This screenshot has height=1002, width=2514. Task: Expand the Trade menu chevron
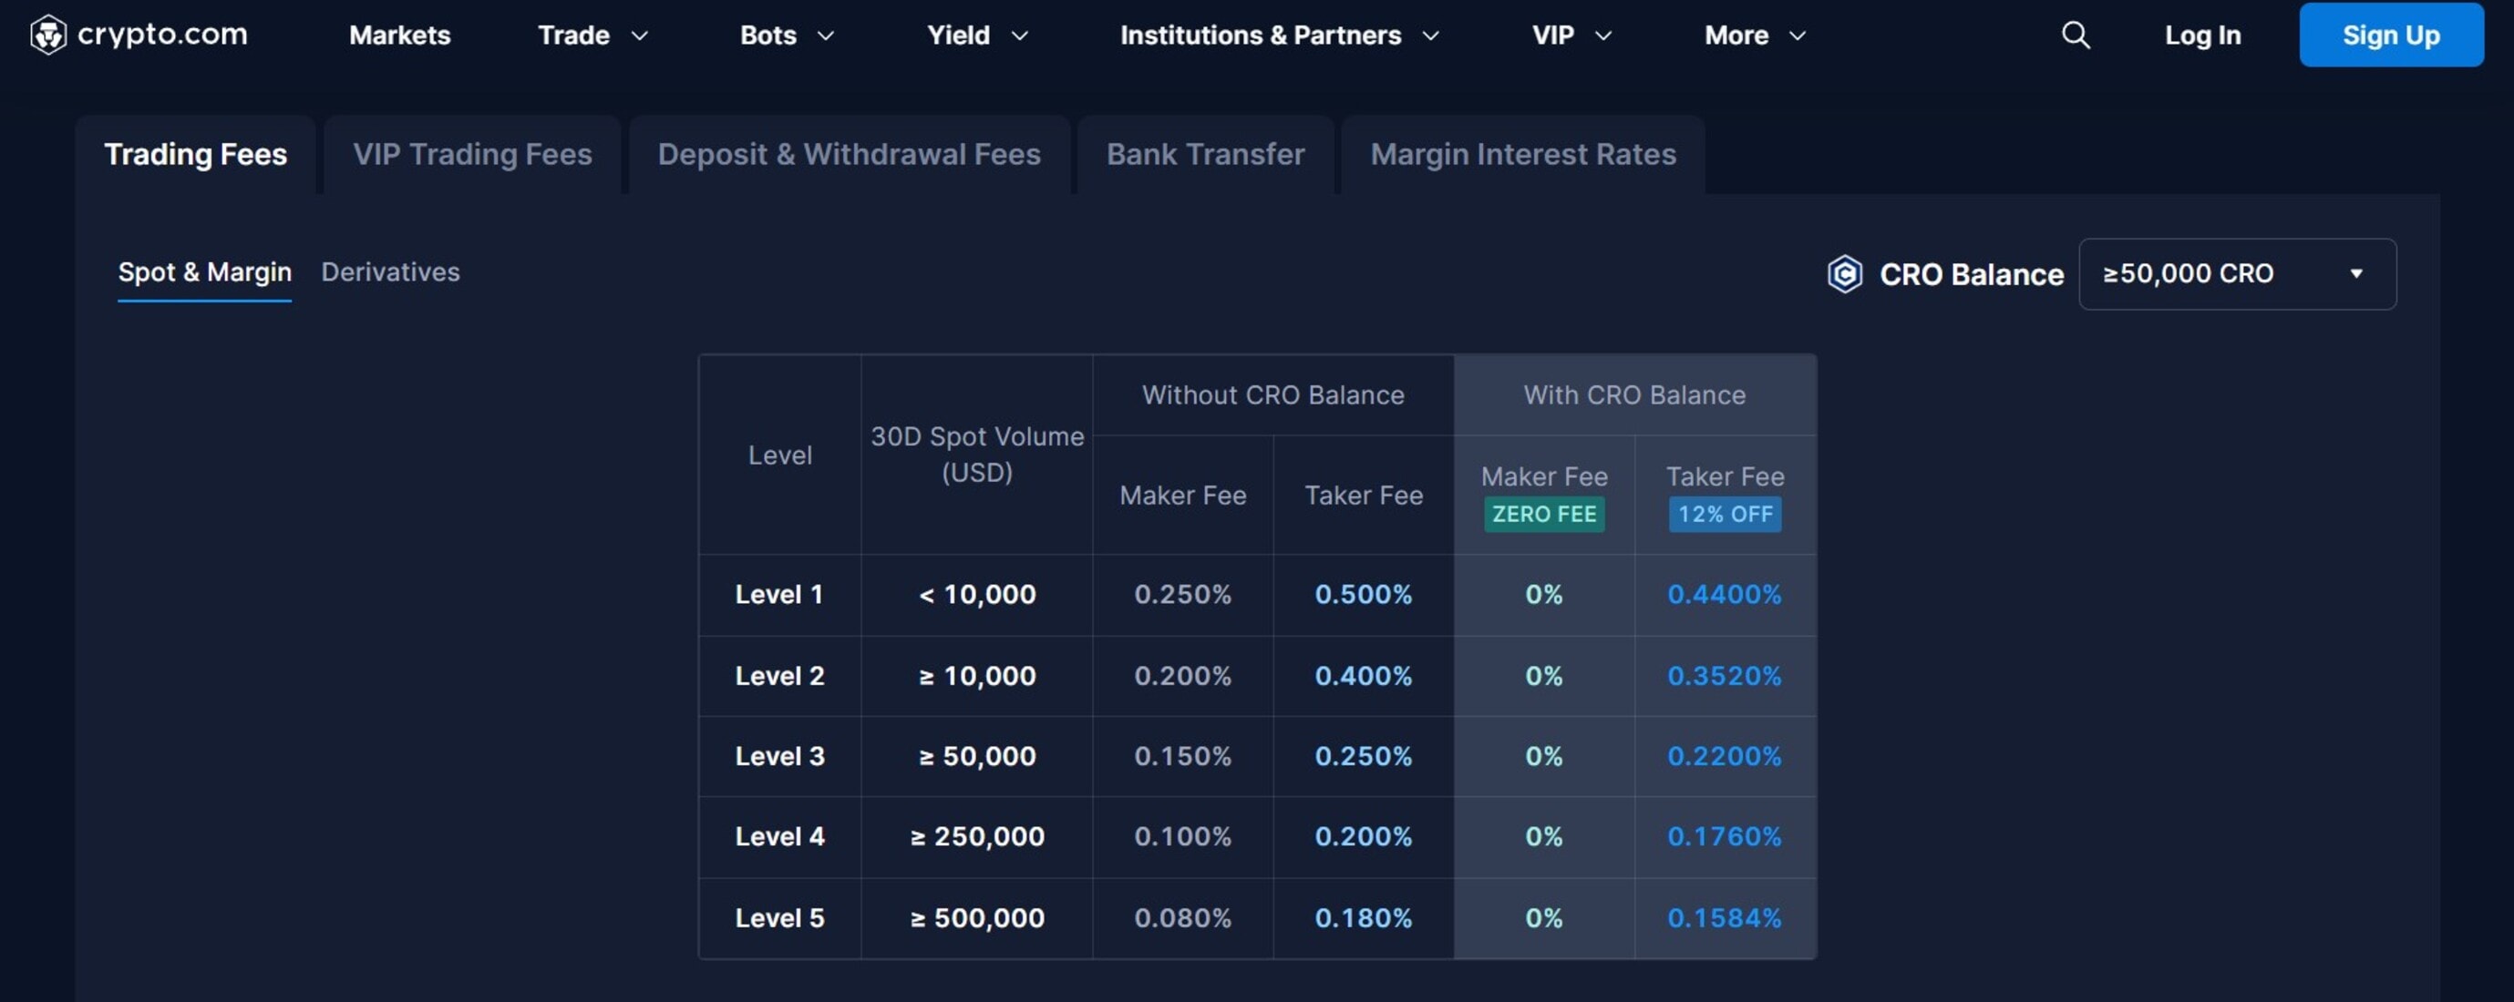point(639,36)
